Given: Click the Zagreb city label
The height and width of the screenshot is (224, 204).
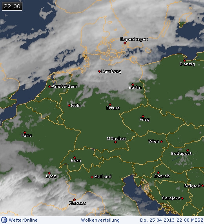Looking at the screenshot, I should [162, 176].
